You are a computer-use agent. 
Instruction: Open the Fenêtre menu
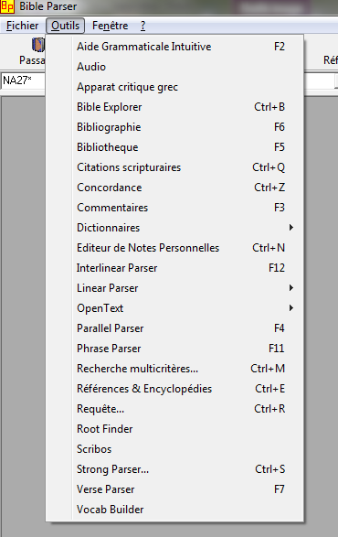tap(111, 26)
